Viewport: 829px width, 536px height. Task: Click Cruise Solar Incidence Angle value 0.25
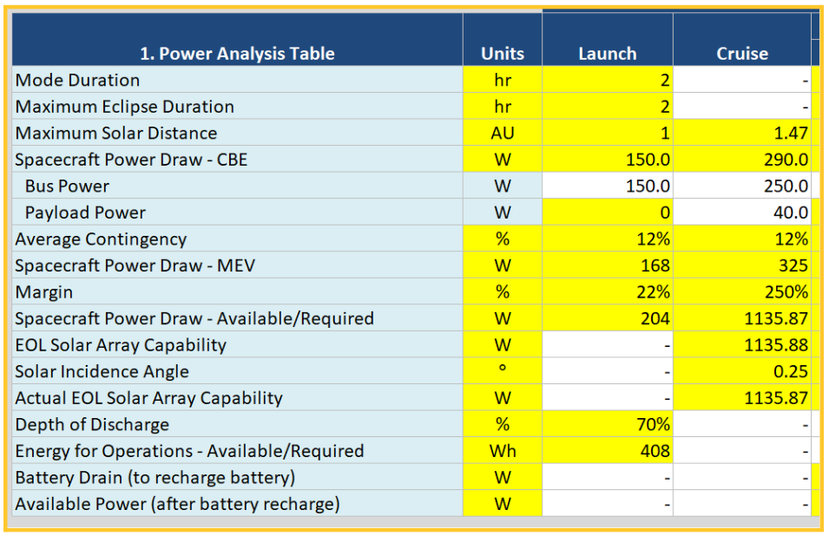(x=741, y=371)
